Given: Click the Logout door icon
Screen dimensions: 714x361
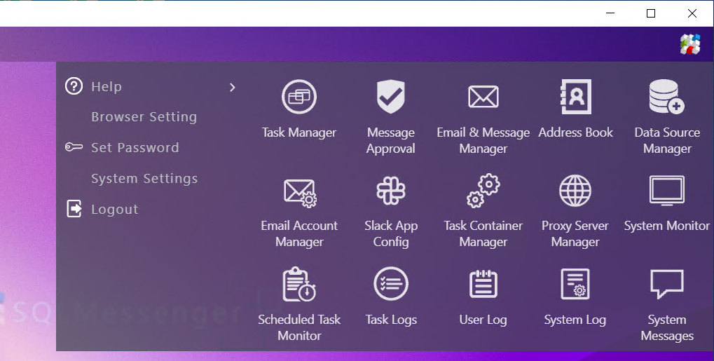Looking at the screenshot, I should 74,209.
